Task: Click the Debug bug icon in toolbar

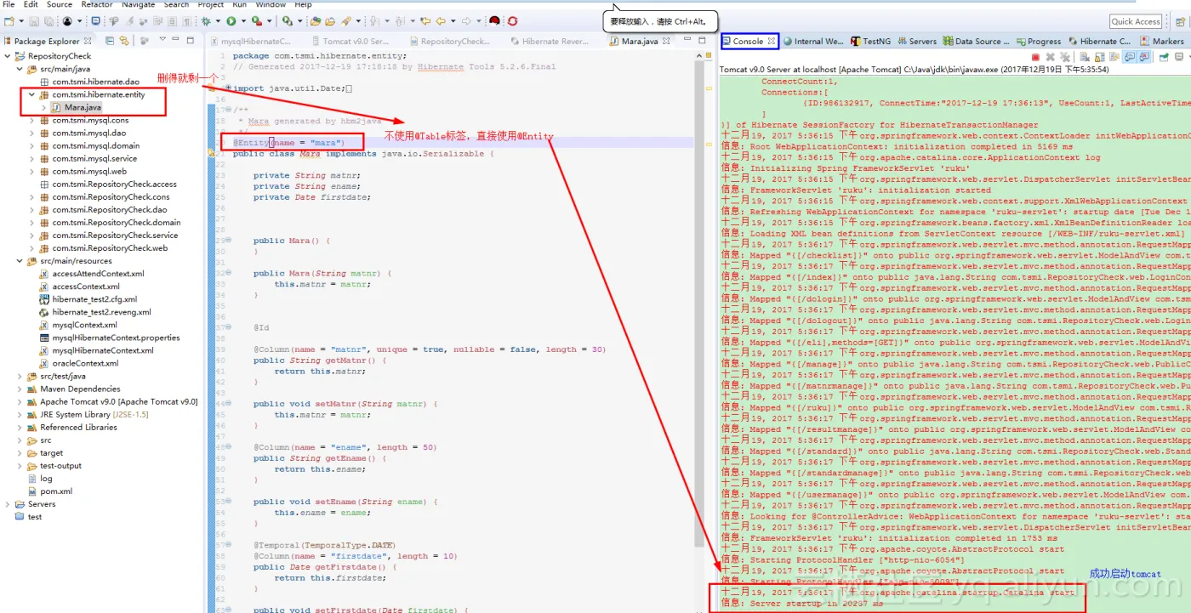Action: [206, 20]
